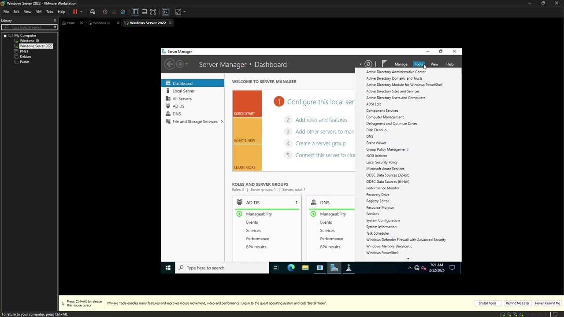Click the Send Ctrl+Alt+Del toolbar icon
The image size is (564, 317).
click(93, 12)
